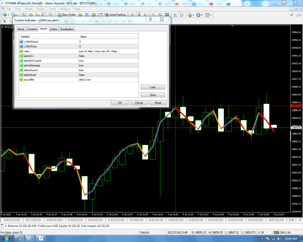The width and height of the screenshot is (303, 242).
Task: Toggle chart auto scroll icon
Action: [175, 15]
